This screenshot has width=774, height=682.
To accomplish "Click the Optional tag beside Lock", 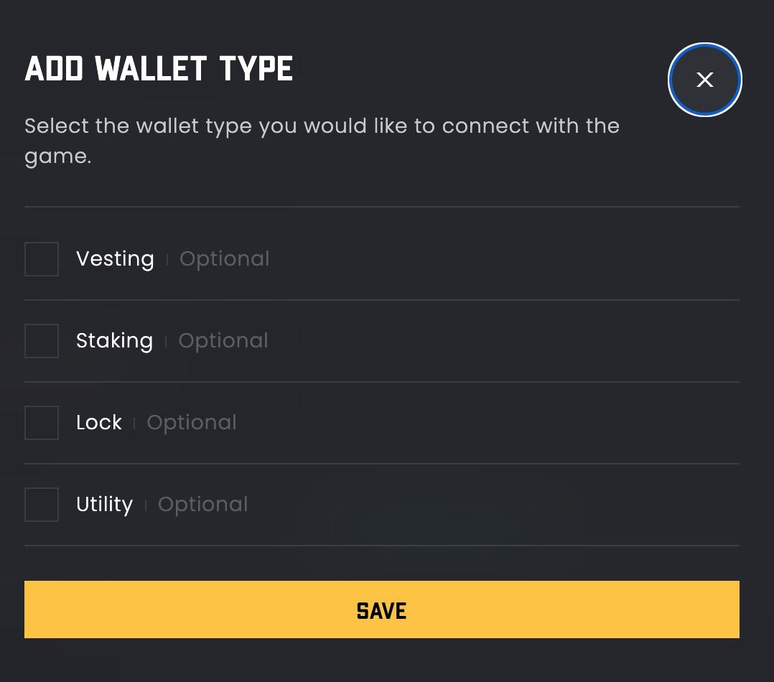I will pyautogui.click(x=191, y=423).
